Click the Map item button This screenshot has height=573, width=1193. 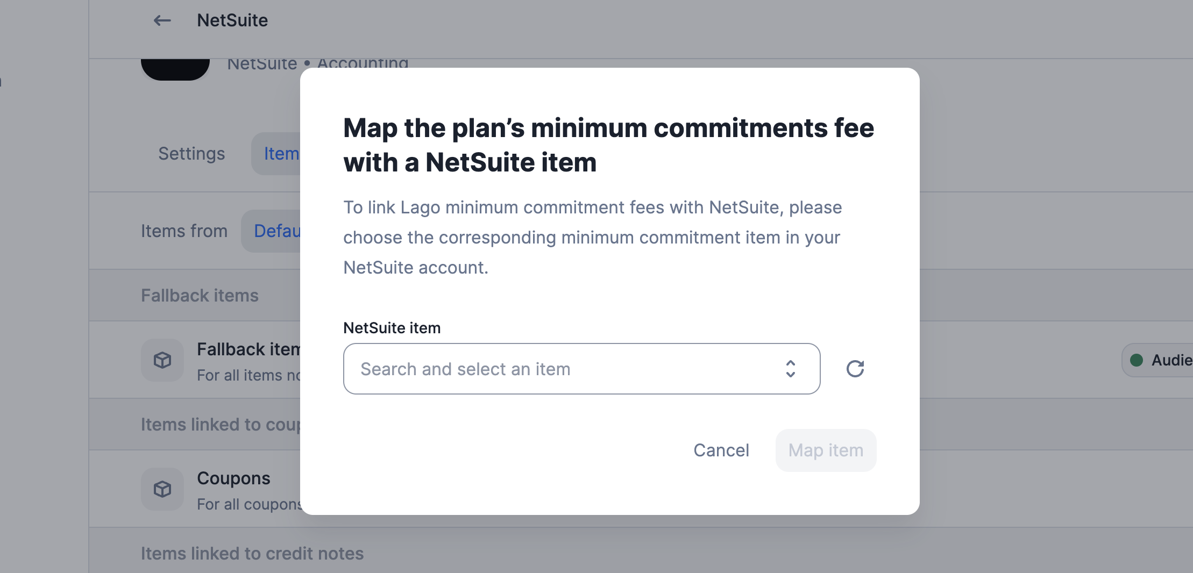point(826,450)
